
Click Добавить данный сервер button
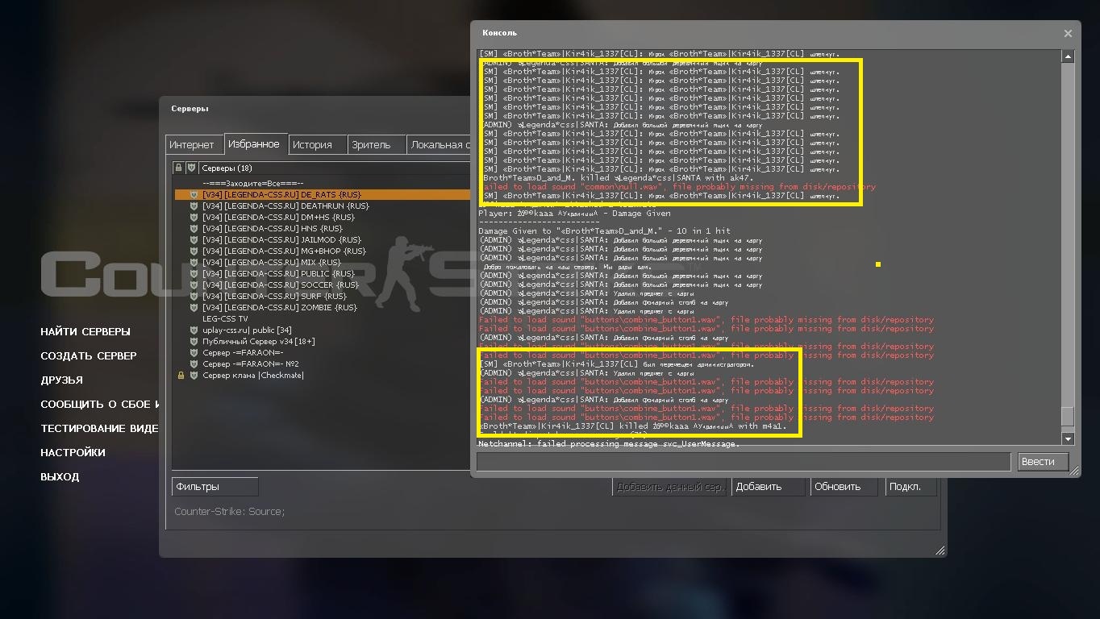(669, 486)
